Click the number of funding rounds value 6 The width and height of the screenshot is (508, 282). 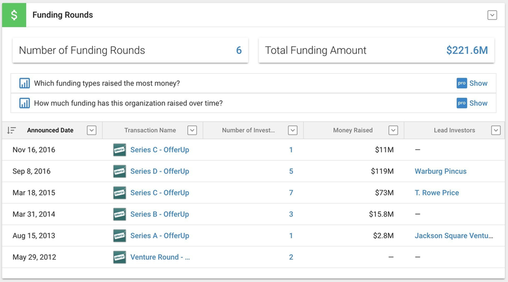point(239,51)
